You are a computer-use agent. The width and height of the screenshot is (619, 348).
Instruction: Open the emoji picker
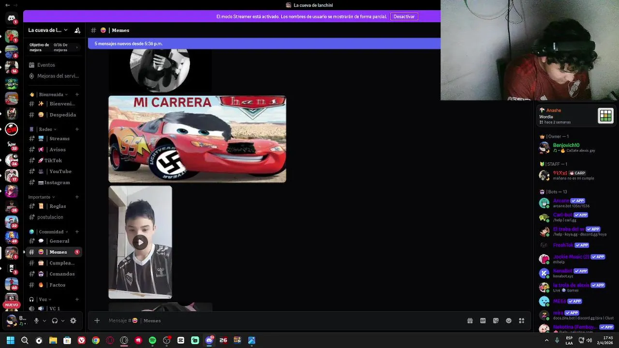(x=509, y=320)
